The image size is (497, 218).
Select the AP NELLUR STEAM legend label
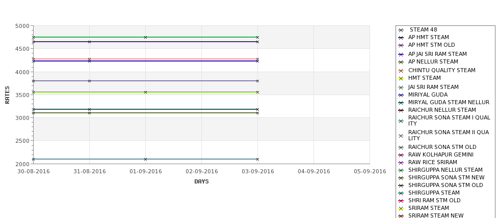click(433, 61)
